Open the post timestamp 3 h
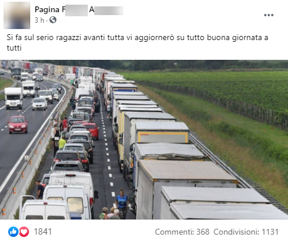Viewport: 288px width, 241px height. (39, 20)
